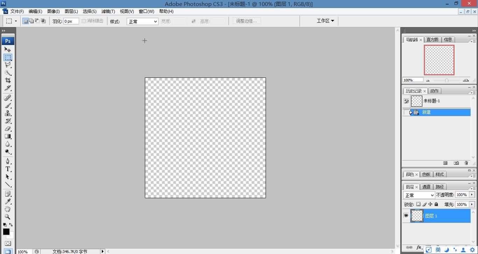Select the Polygonal Lasso tool
The image size is (478, 254).
(8, 65)
